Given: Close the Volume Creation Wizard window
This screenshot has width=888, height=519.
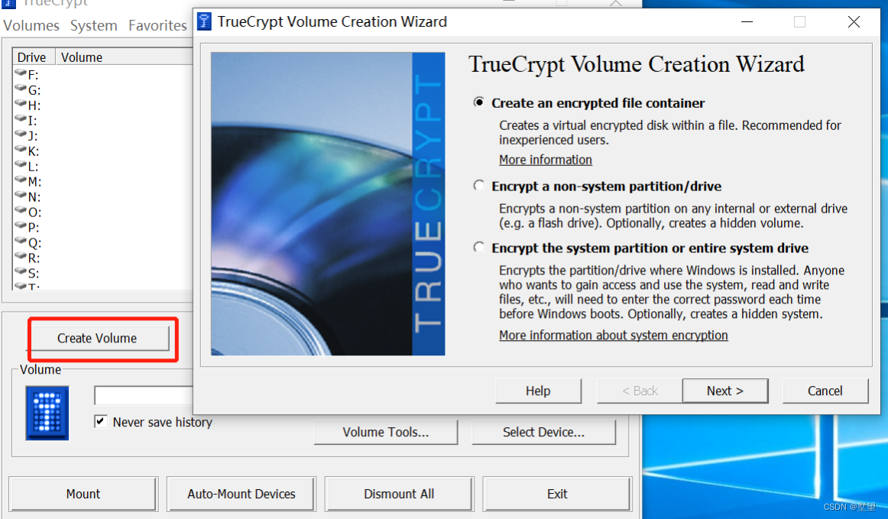Looking at the screenshot, I should click(854, 21).
